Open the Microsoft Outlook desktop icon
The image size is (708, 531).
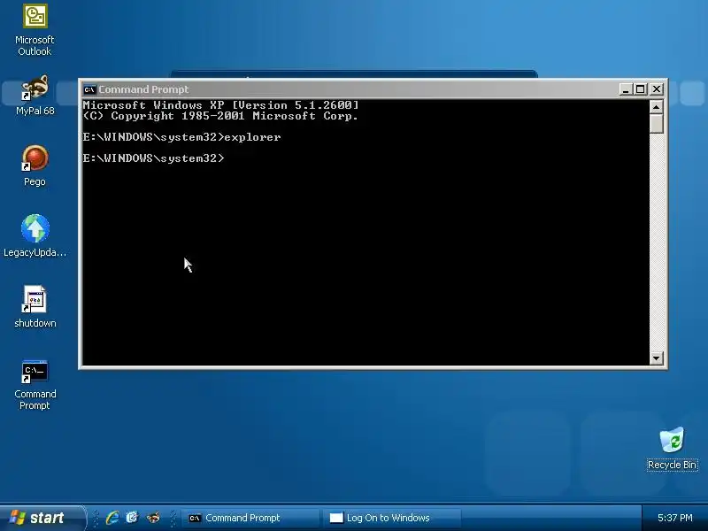tap(35, 30)
